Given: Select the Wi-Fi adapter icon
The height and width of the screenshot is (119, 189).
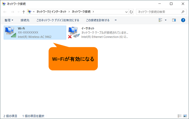Looking at the screenshot, I should click(10, 32).
